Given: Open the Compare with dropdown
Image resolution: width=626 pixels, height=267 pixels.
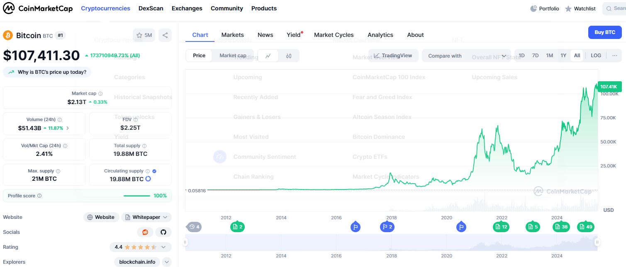Looking at the screenshot, I should [x=467, y=56].
